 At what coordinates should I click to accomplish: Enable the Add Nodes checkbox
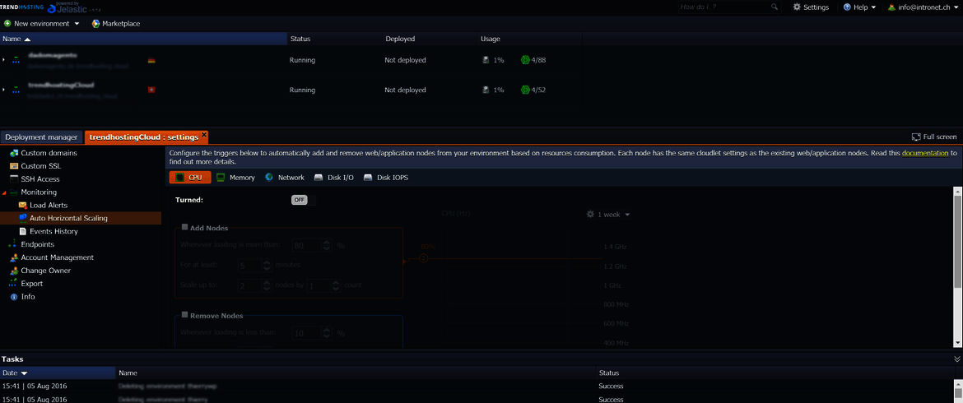(x=185, y=227)
